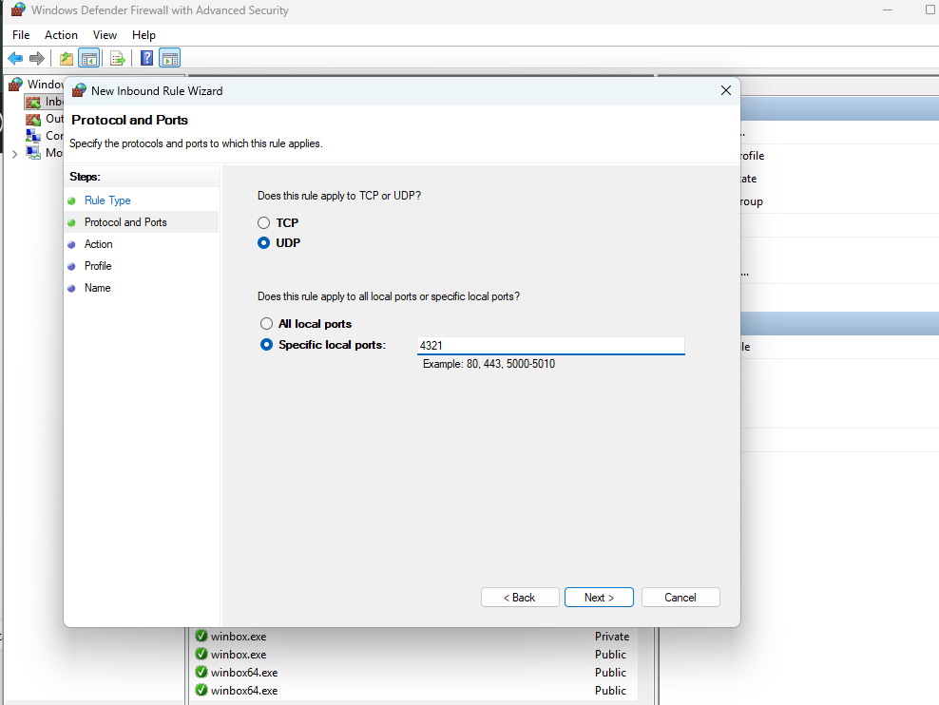The width and height of the screenshot is (939, 705).
Task: Click the Back arrow toolbar icon
Action: 15,58
